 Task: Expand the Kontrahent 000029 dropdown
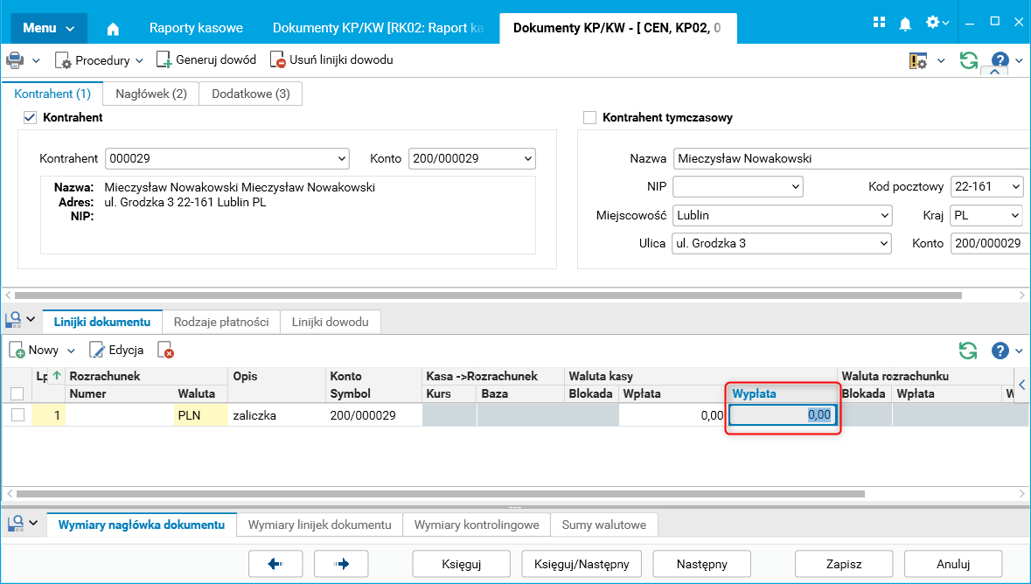tap(341, 159)
